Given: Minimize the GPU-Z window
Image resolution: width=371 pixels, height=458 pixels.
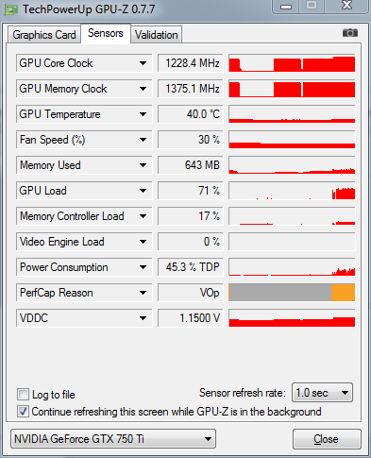Looking at the screenshot, I should point(286,7).
